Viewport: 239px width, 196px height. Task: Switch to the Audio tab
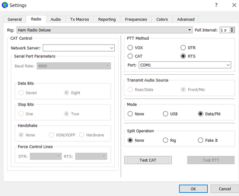click(x=56, y=19)
